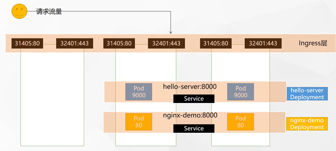Viewport: 336px width, 151px height.
Task: Select the black Service box under nginx-demo
Action: pos(194,128)
